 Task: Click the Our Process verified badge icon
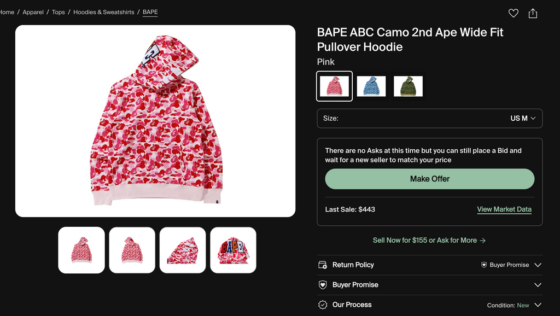(x=323, y=305)
